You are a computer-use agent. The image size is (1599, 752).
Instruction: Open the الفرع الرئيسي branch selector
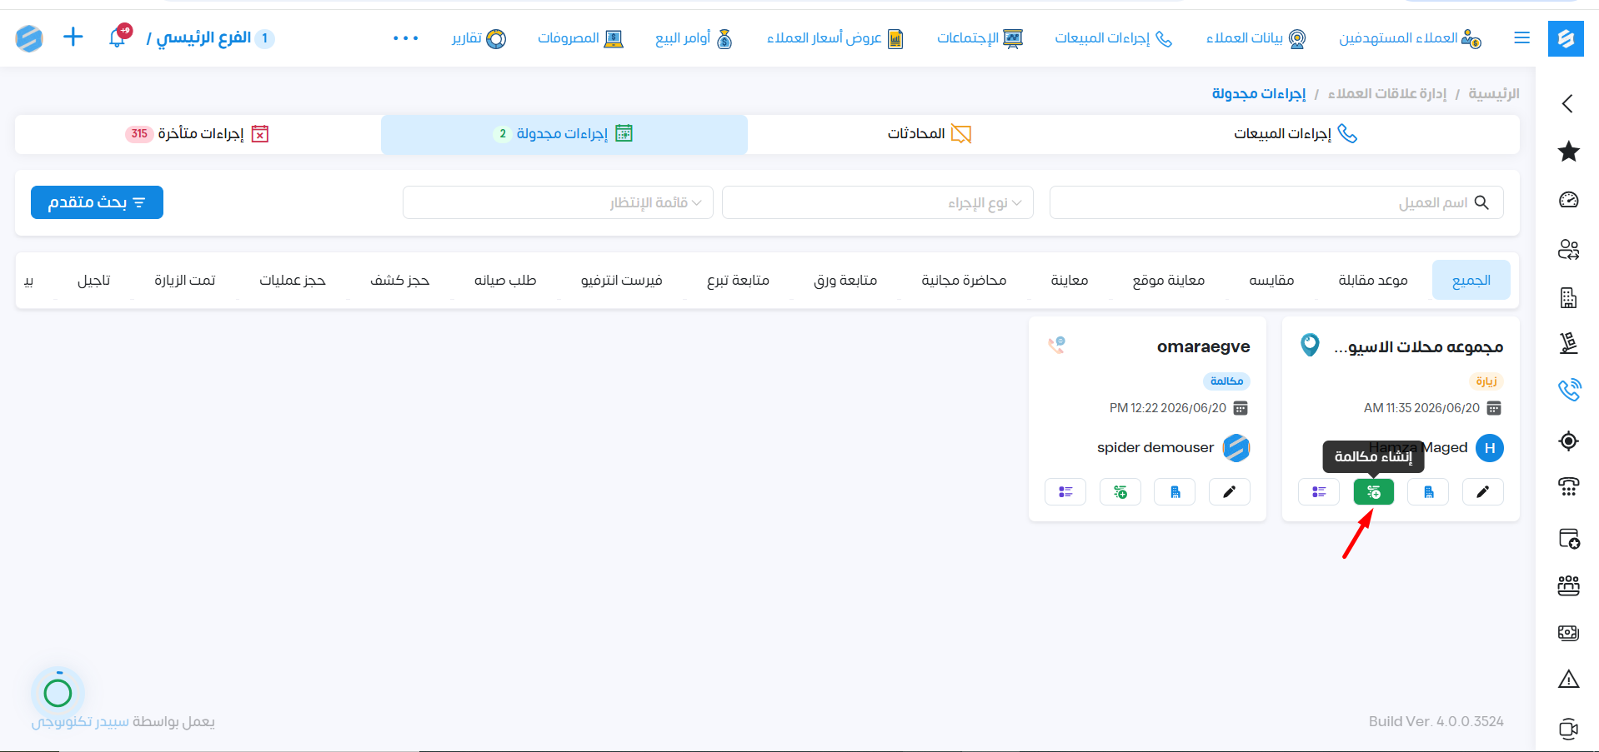210,38
